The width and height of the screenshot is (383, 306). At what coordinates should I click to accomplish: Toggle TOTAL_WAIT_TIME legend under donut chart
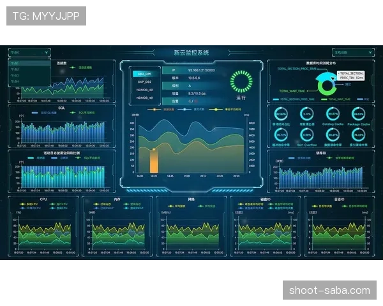[336, 99]
